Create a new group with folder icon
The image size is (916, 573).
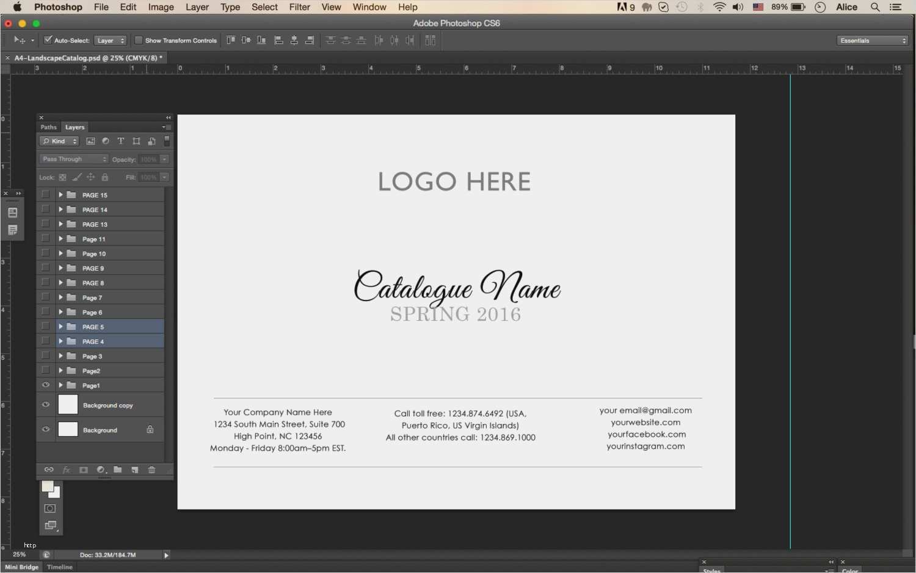coord(117,470)
